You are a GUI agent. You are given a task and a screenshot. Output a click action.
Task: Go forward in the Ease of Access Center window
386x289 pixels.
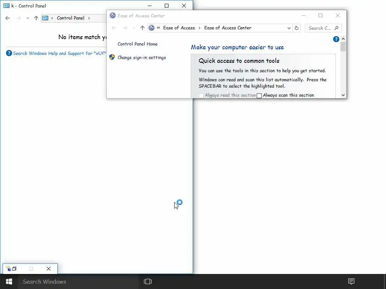click(x=125, y=28)
